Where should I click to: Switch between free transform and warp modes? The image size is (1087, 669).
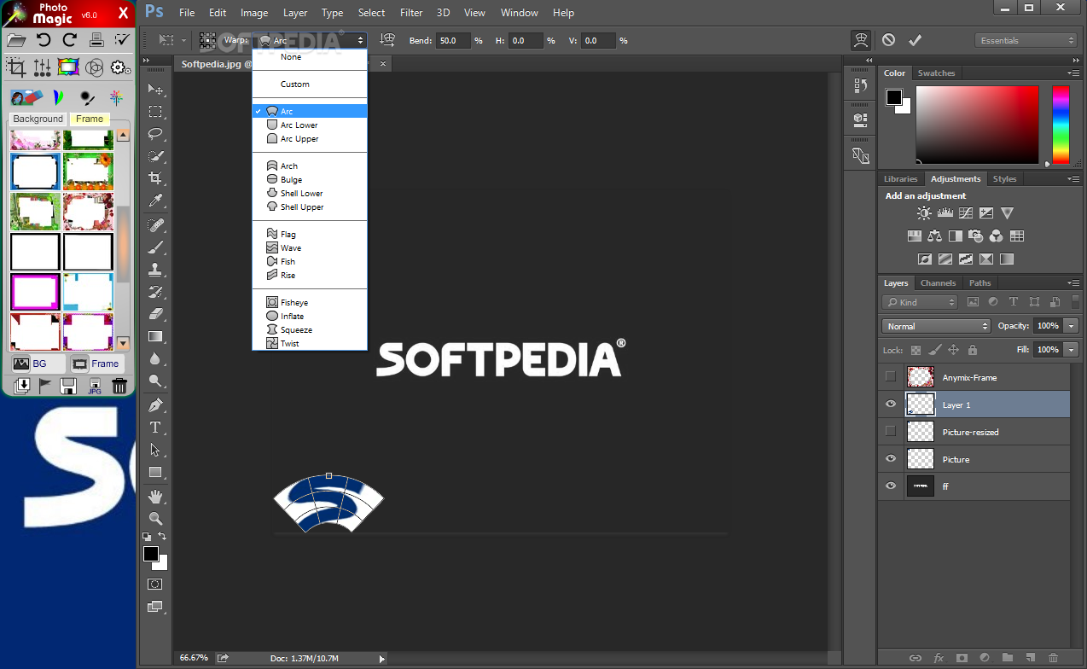(860, 40)
